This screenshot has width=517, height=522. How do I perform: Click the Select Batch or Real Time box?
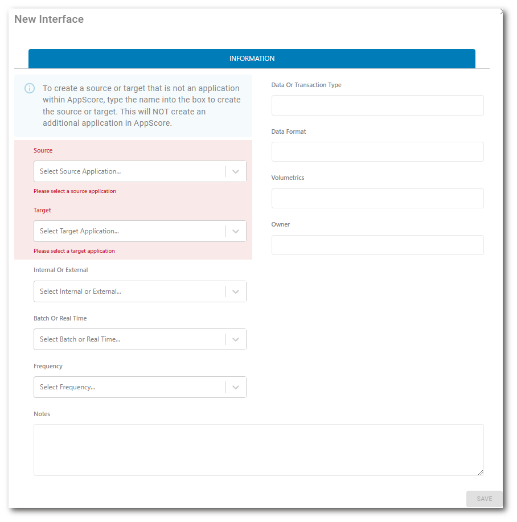coord(129,339)
